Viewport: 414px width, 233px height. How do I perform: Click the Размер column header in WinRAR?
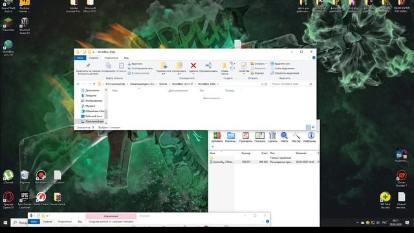[246, 153]
